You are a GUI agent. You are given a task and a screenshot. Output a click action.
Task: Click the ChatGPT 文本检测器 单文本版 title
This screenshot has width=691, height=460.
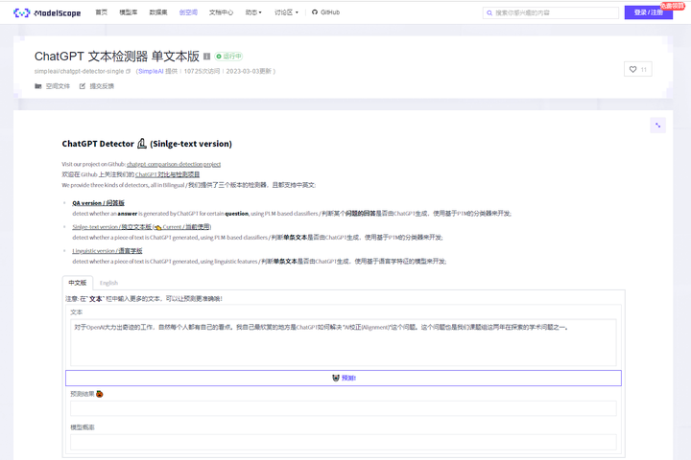[x=117, y=57]
